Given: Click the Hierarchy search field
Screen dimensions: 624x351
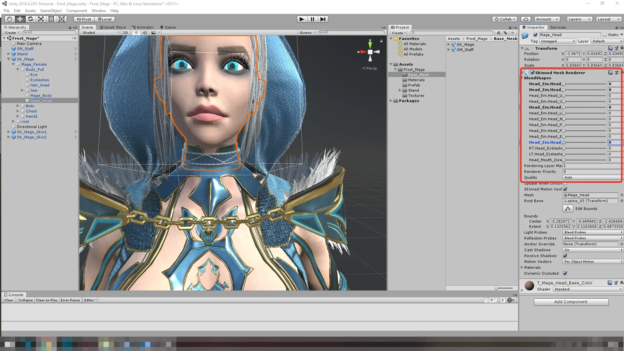Looking at the screenshot, I should tap(49, 32).
